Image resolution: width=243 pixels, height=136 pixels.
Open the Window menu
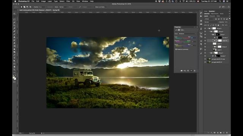(85, 1)
